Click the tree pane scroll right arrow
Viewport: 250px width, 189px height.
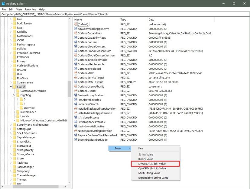[x=65, y=186]
